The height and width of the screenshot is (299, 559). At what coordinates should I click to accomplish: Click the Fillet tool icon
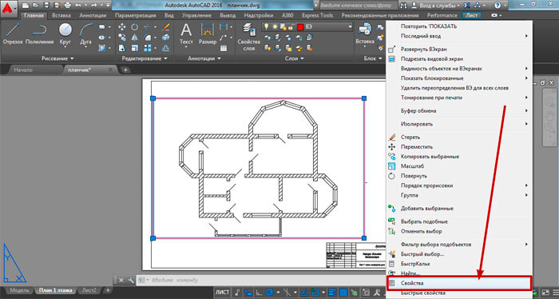click(x=147, y=37)
